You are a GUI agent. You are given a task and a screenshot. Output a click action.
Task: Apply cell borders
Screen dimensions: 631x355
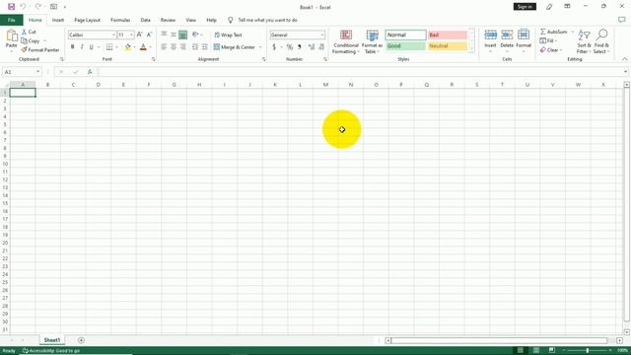click(x=109, y=47)
